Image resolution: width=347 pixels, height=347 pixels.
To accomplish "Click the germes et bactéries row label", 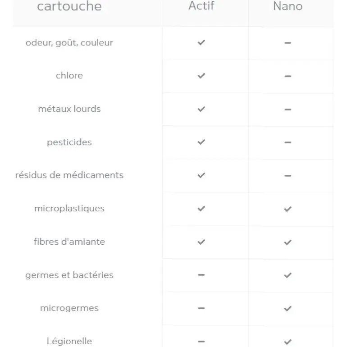I will click(69, 275).
